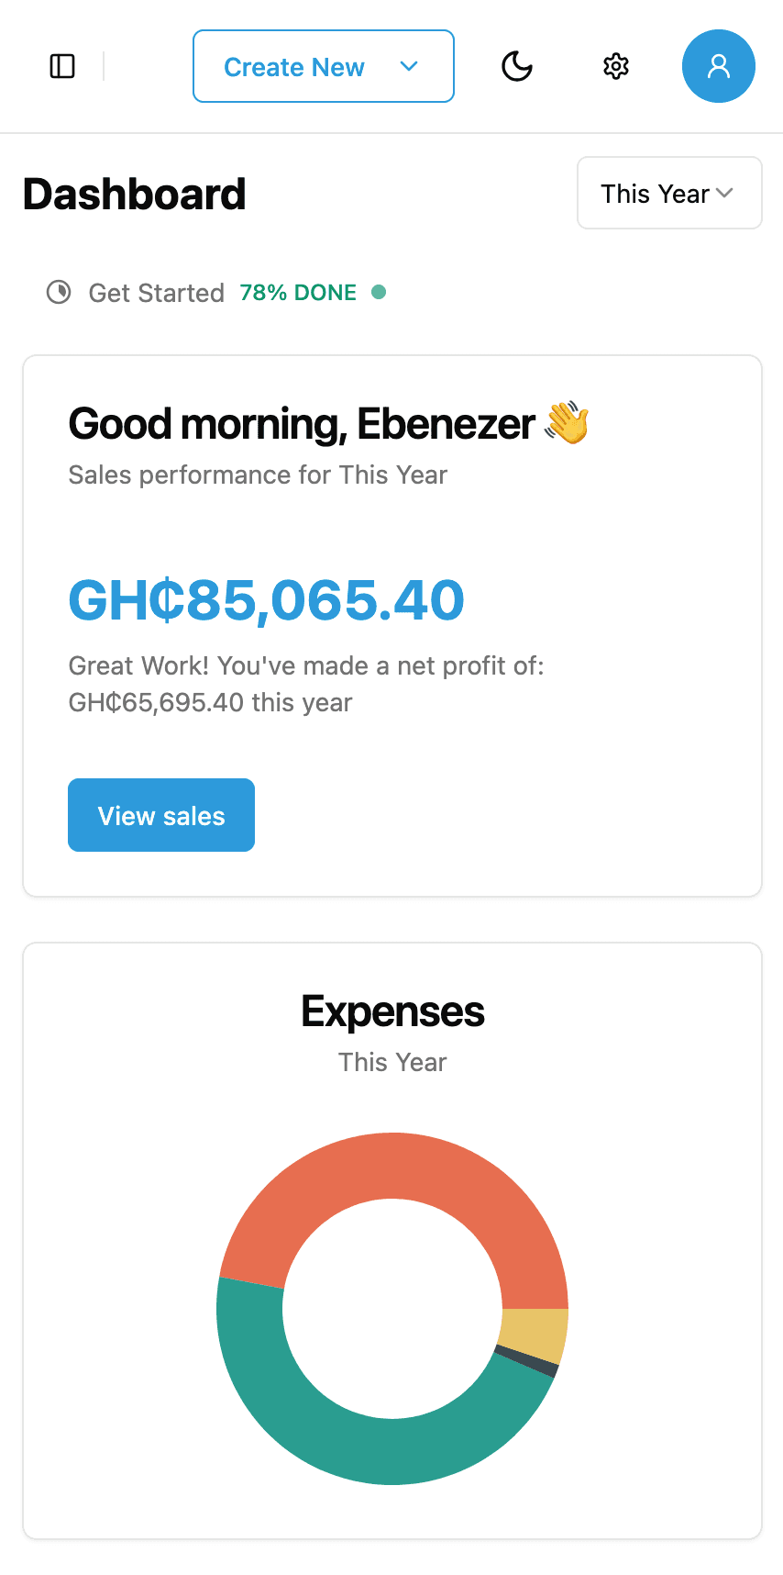Select the yellow segment of Expenses donut

click(x=534, y=1334)
